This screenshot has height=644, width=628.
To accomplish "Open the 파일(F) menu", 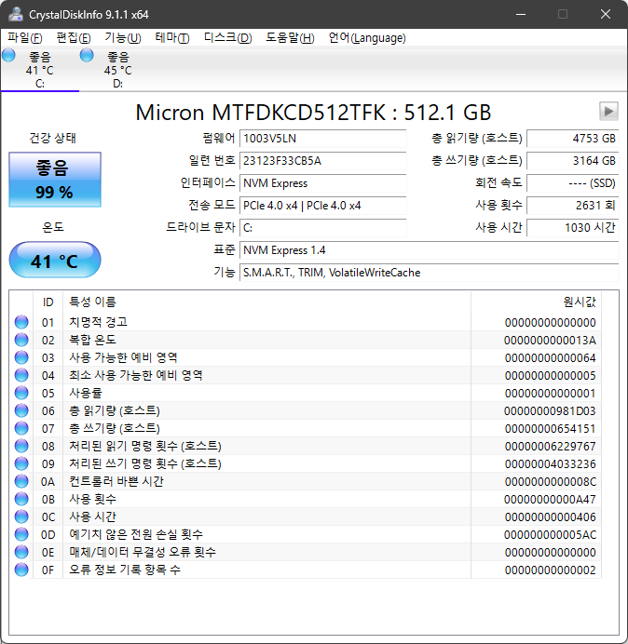I will pyautogui.click(x=24, y=38).
